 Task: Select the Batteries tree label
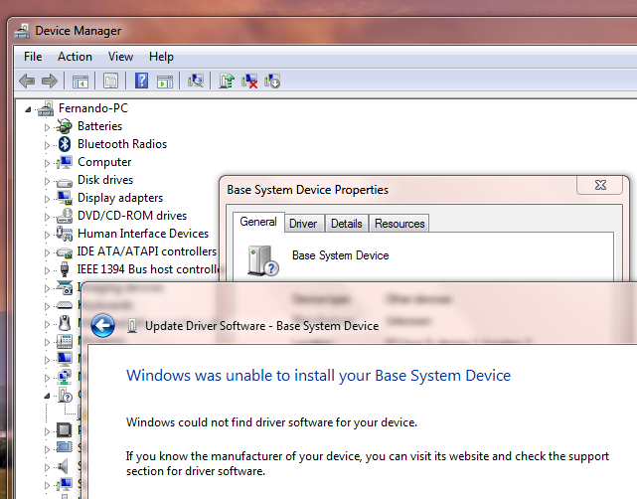100,126
